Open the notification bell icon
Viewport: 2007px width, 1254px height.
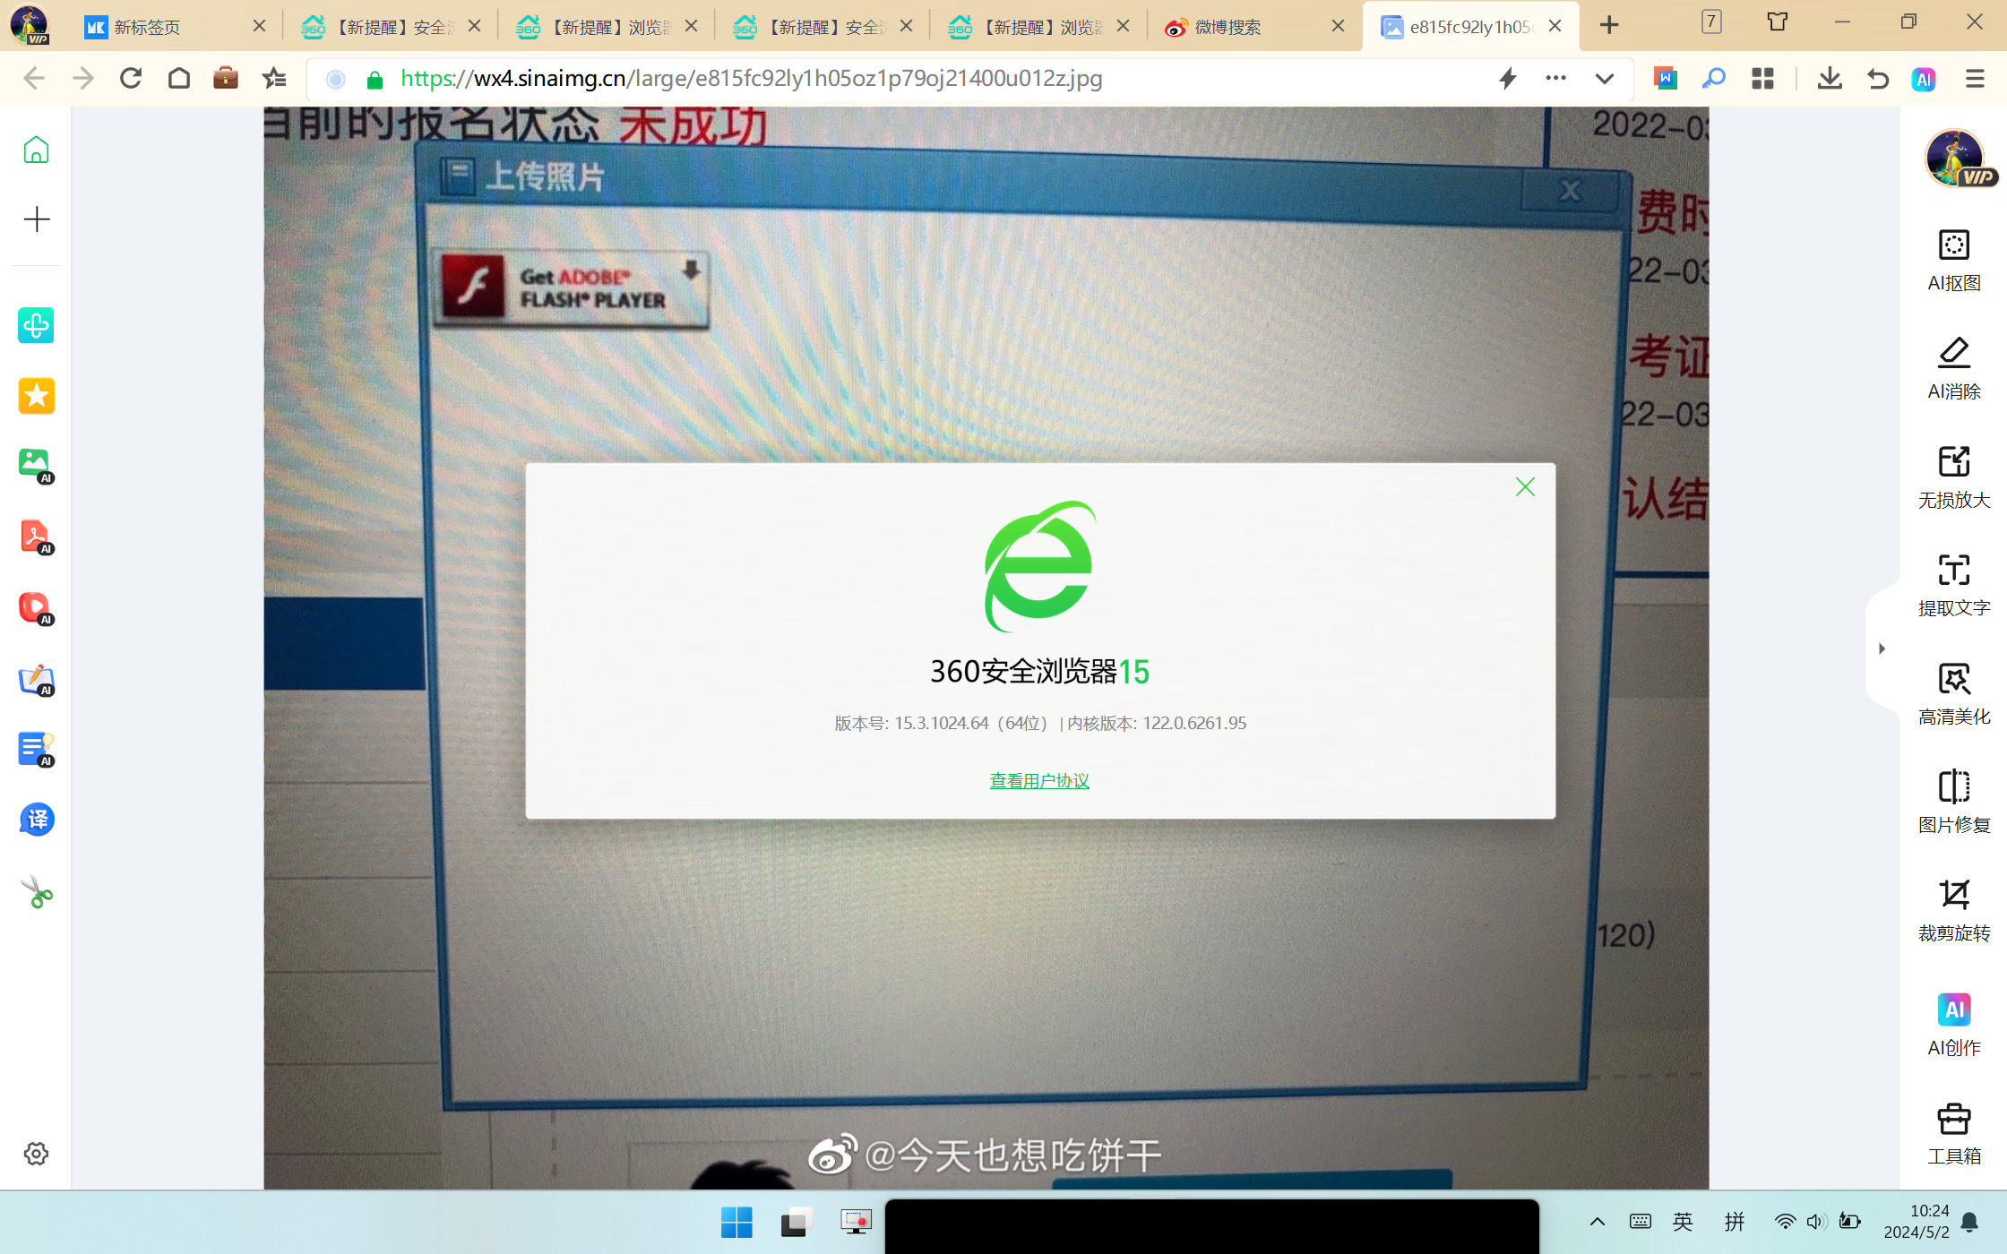pos(1969,1222)
